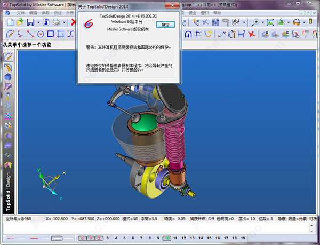Click the red-blue surface icon in sidebar
The image size is (320, 245).
(x=8, y=86)
